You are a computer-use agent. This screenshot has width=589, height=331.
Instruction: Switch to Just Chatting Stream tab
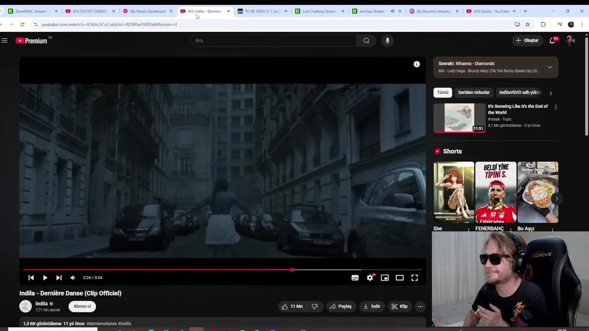[x=319, y=11]
